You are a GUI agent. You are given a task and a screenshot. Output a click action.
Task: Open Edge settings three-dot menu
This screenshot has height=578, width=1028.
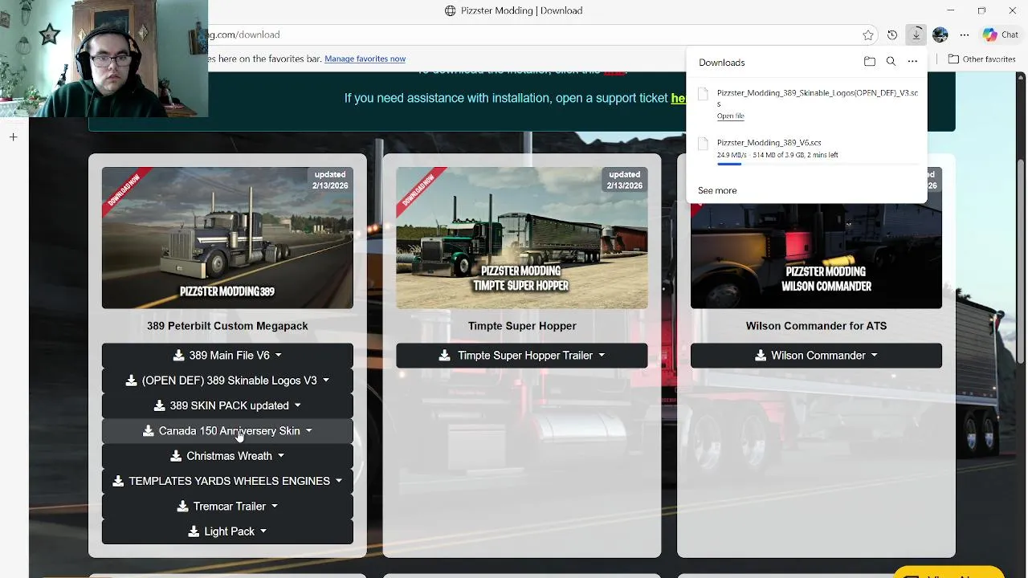[965, 35]
